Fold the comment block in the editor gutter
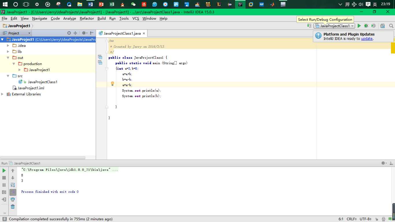 107,41
